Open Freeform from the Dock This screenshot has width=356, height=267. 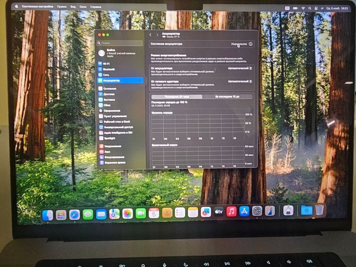206,212
